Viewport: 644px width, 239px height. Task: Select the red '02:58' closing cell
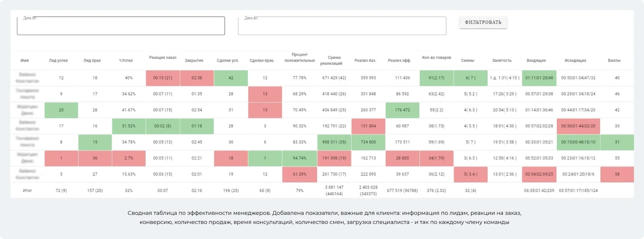197,78
